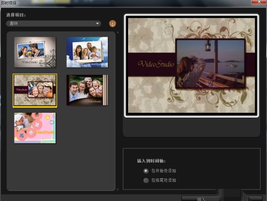This screenshot has height=201, width=267.
Task: Select the highlighted floral VideoStudio template
Action: pos(35,90)
